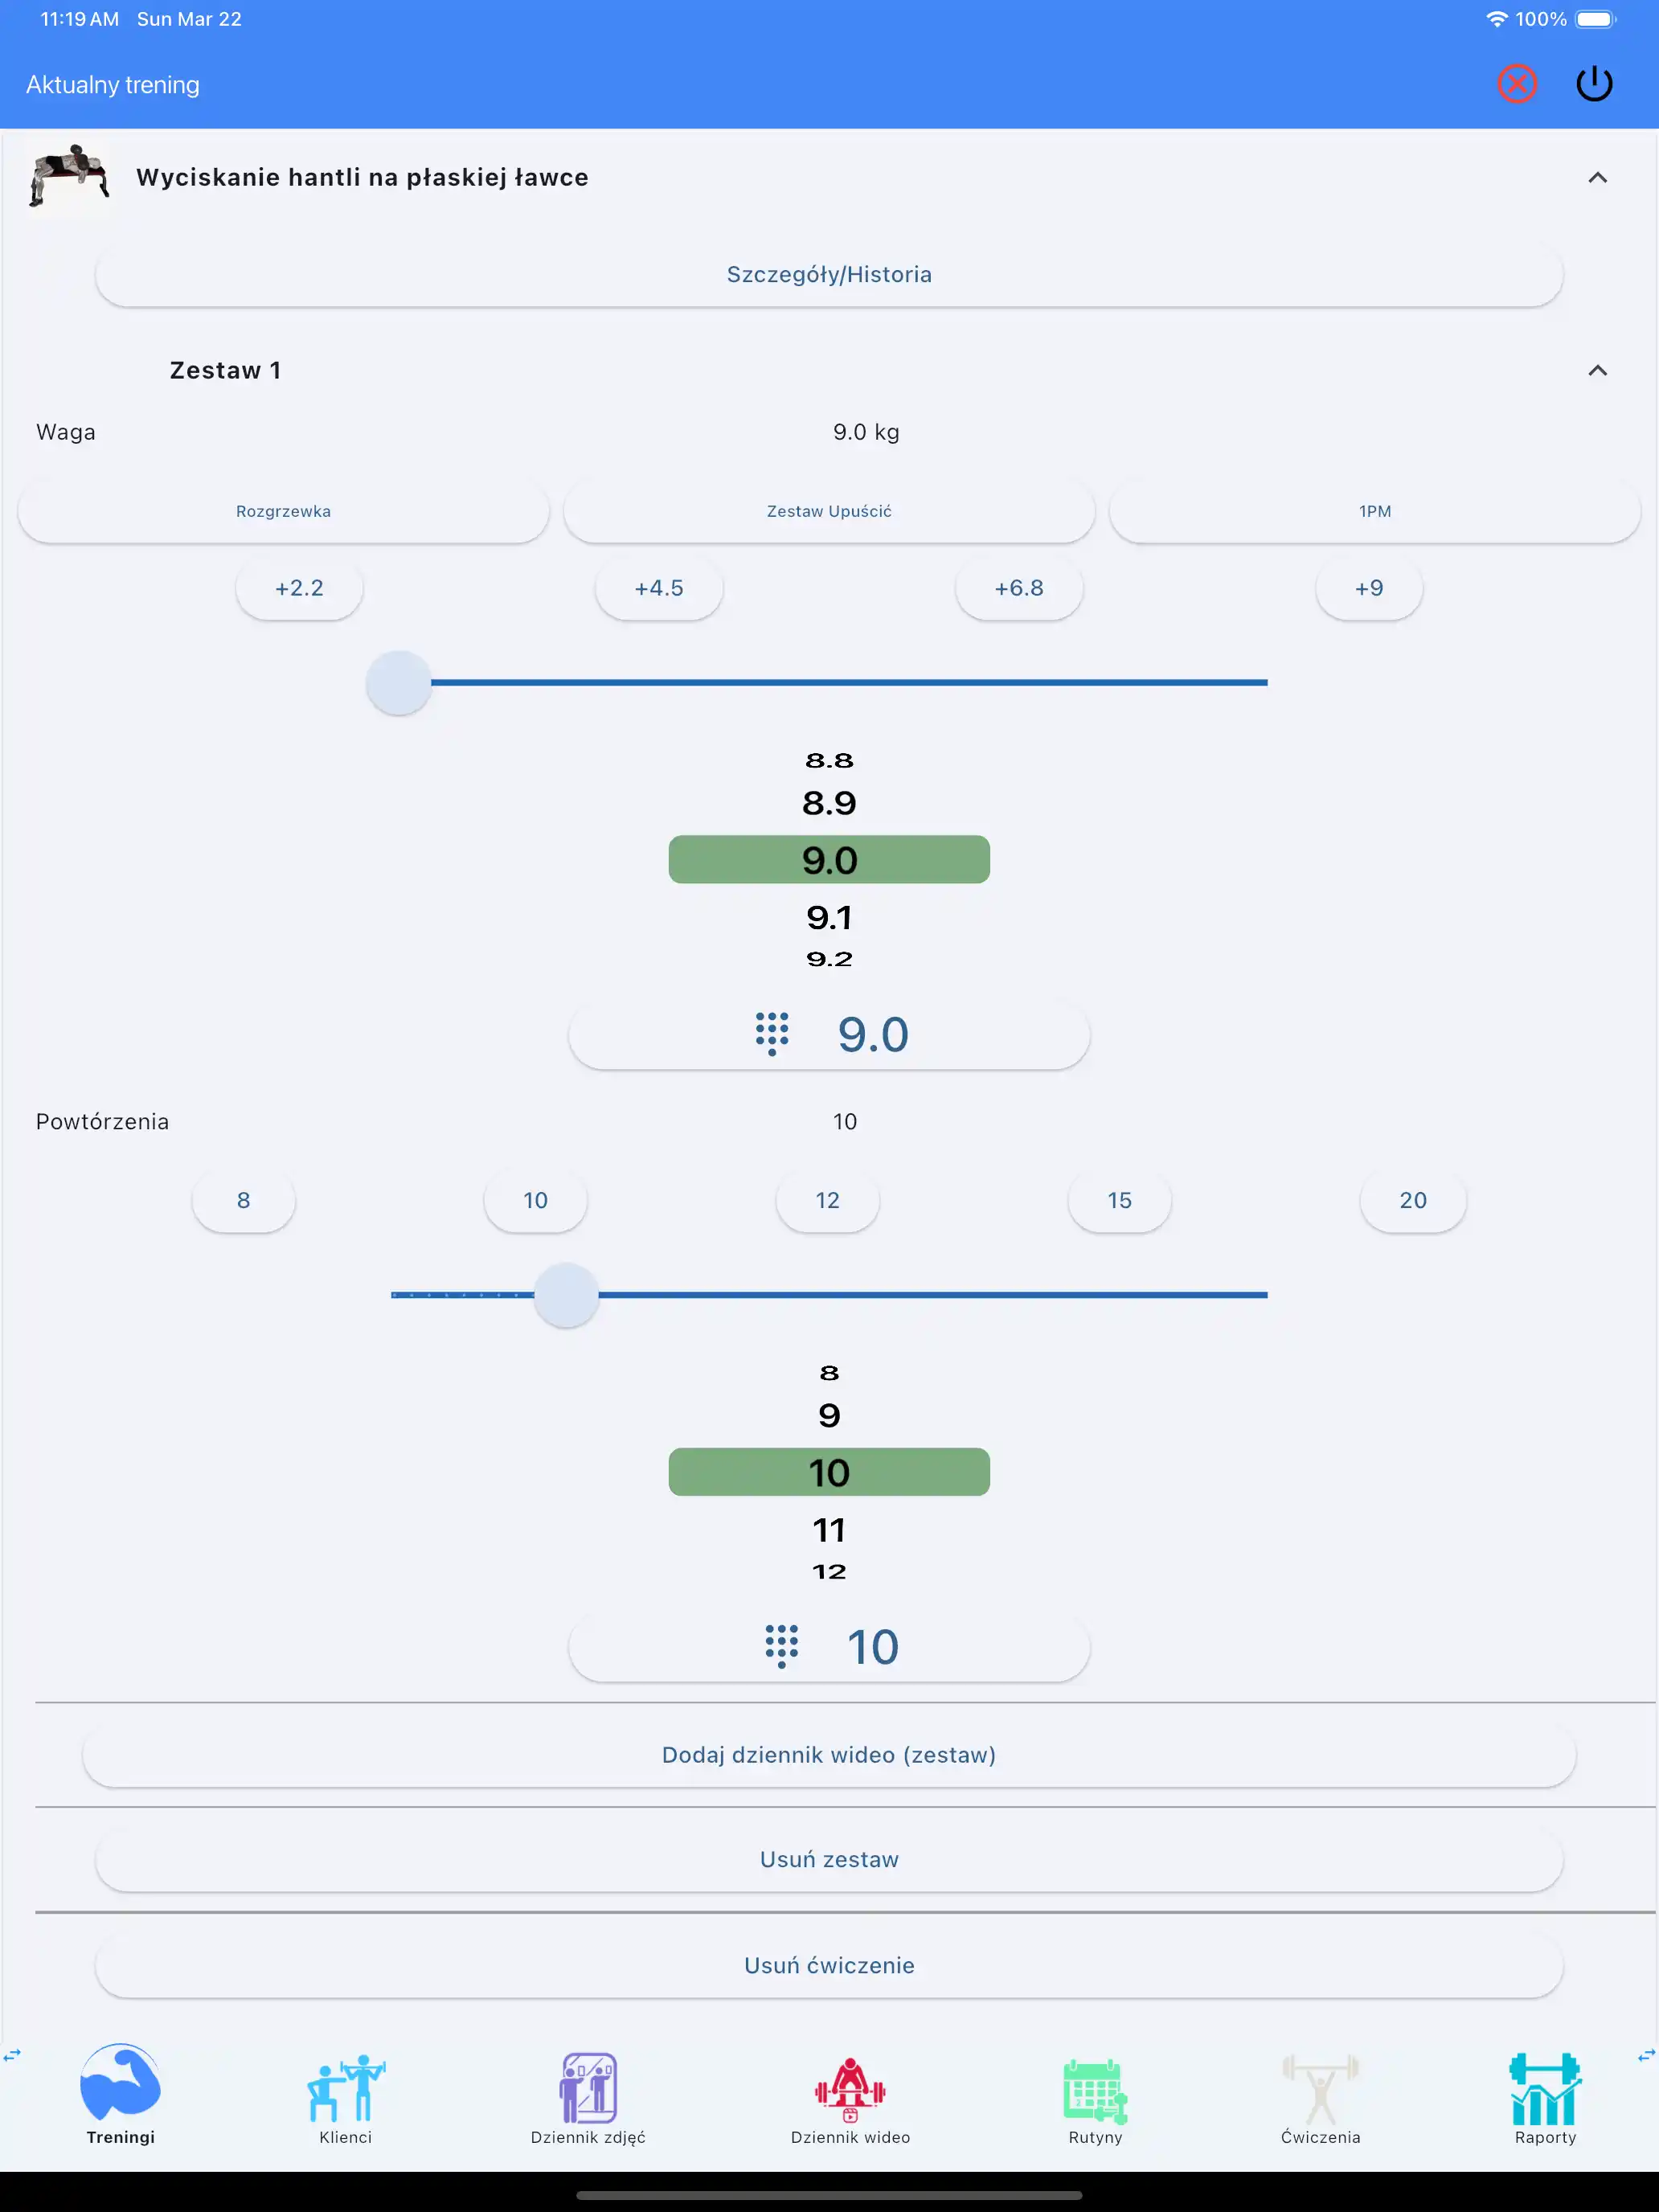
Task: Tap the bench press exercise thumbnail
Action: tap(69, 177)
